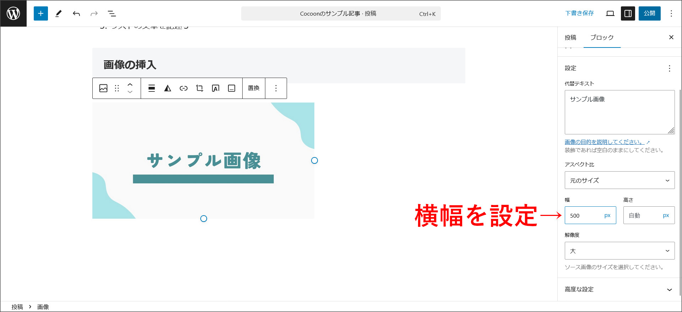
Task: Click the preview laptop icon
Action: pos(610,13)
